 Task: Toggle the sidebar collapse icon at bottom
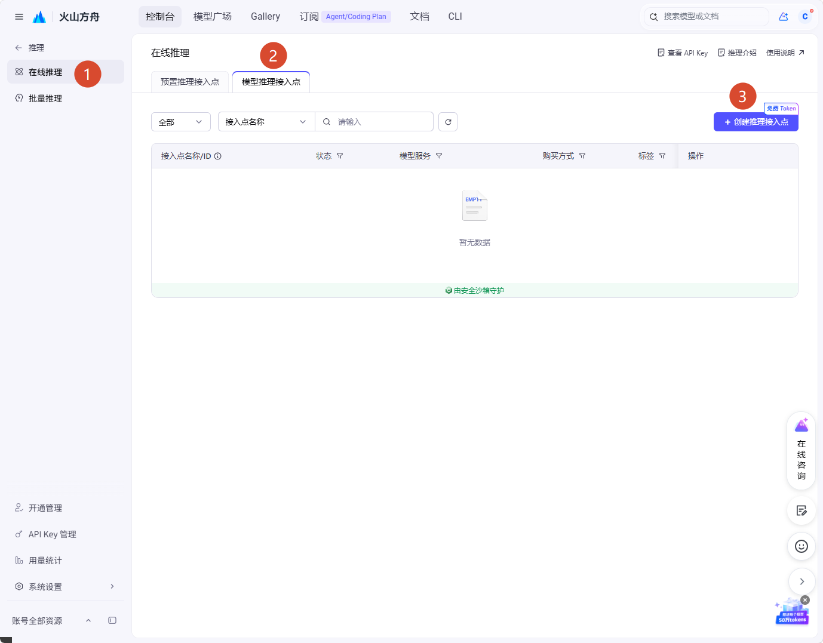tap(112, 620)
